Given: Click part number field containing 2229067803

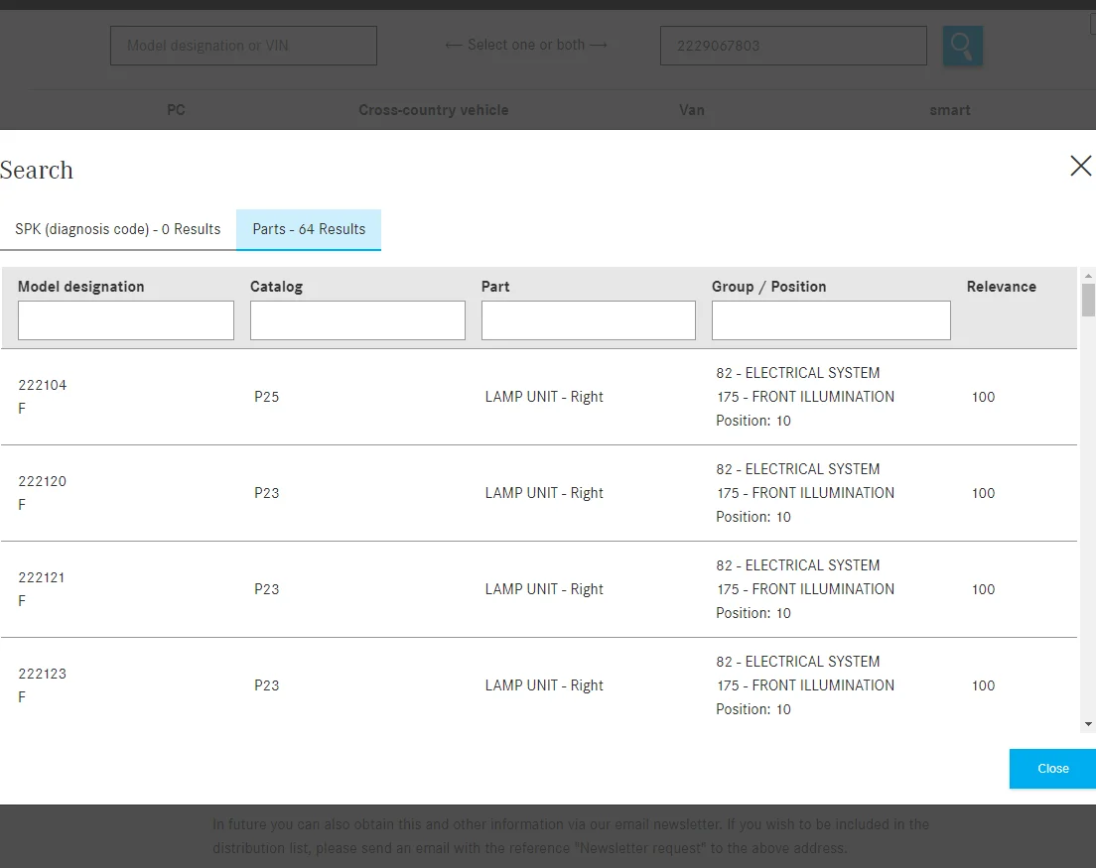Looking at the screenshot, I should pyautogui.click(x=793, y=46).
